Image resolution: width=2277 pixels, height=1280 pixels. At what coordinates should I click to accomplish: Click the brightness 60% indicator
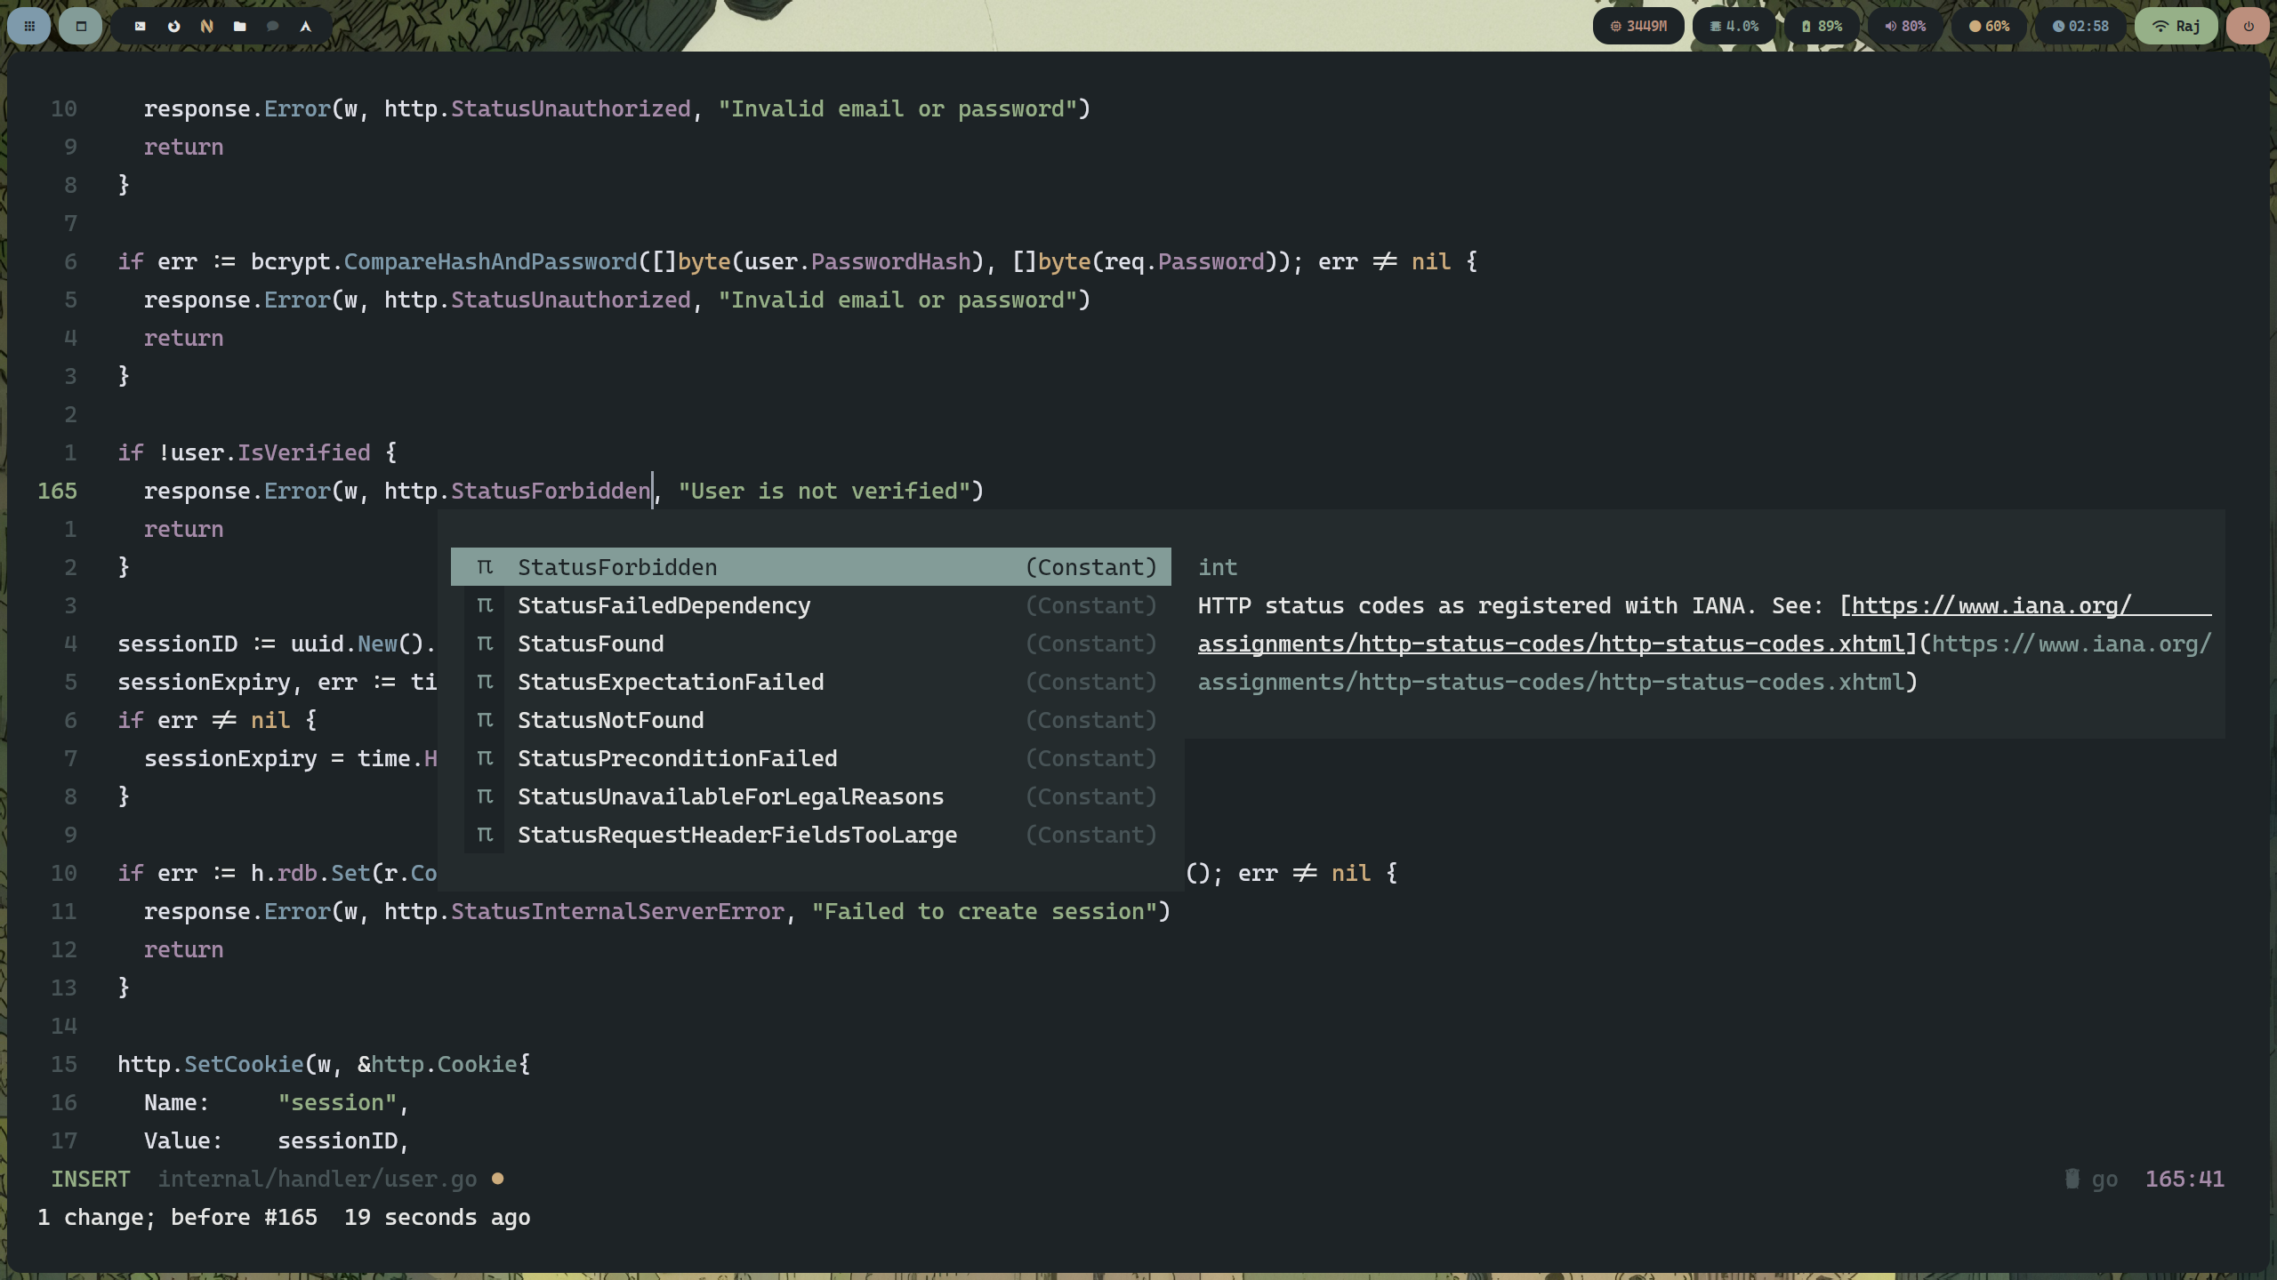pos(1989,27)
